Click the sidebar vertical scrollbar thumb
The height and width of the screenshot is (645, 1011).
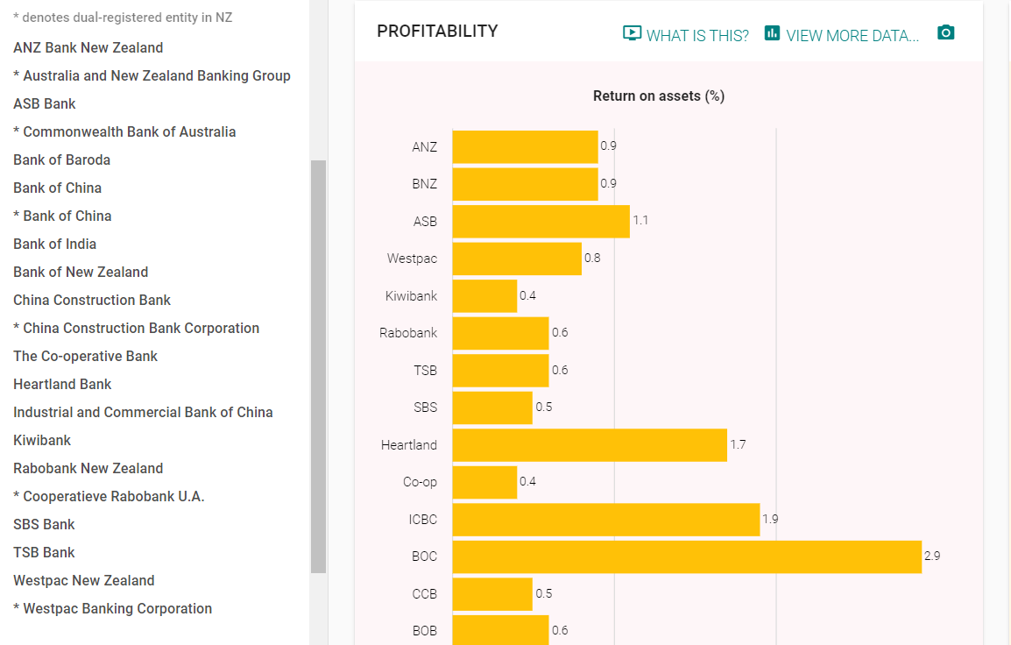319,366
